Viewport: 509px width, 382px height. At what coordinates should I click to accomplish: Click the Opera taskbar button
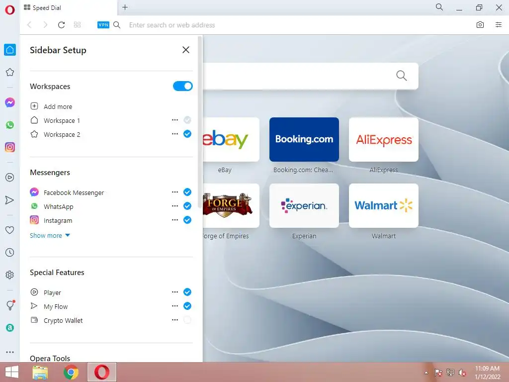pyautogui.click(x=102, y=372)
